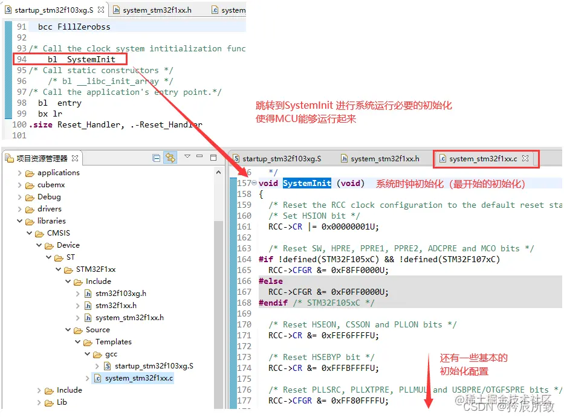Expand the applications folder
This screenshot has width=564, height=418.
20,173
